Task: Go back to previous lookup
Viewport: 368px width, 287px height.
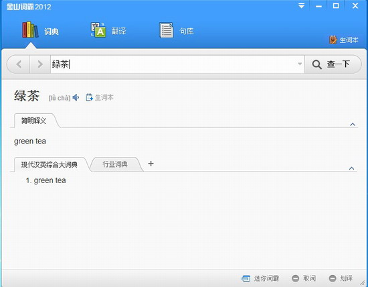Action: 19,64
